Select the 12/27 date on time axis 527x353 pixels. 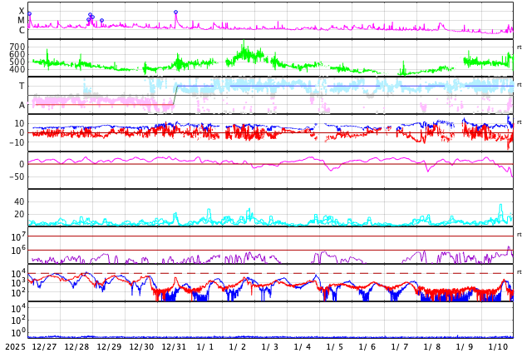(44, 346)
